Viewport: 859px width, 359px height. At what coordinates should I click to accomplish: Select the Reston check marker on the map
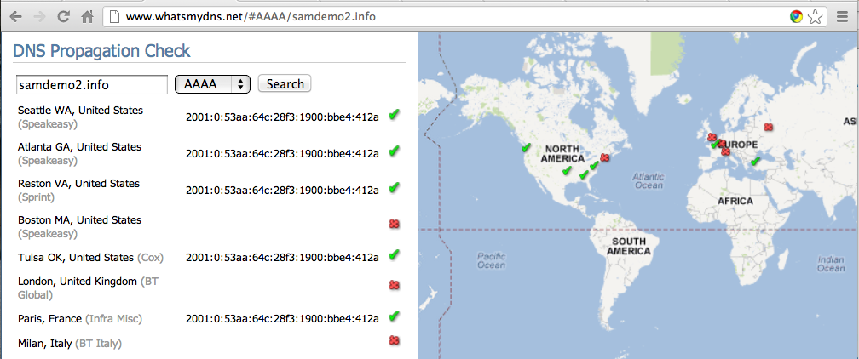[x=594, y=165]
